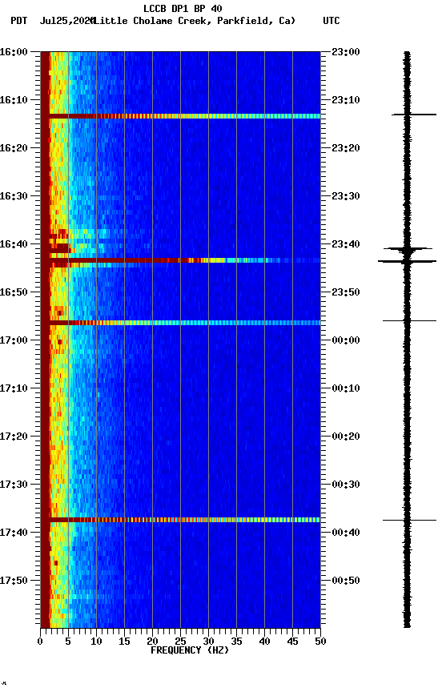Screen dimensions: 442x692
Task: Click the 35 Hz frequency tick label
Action: pyautogui.click(x=236, y=642)
